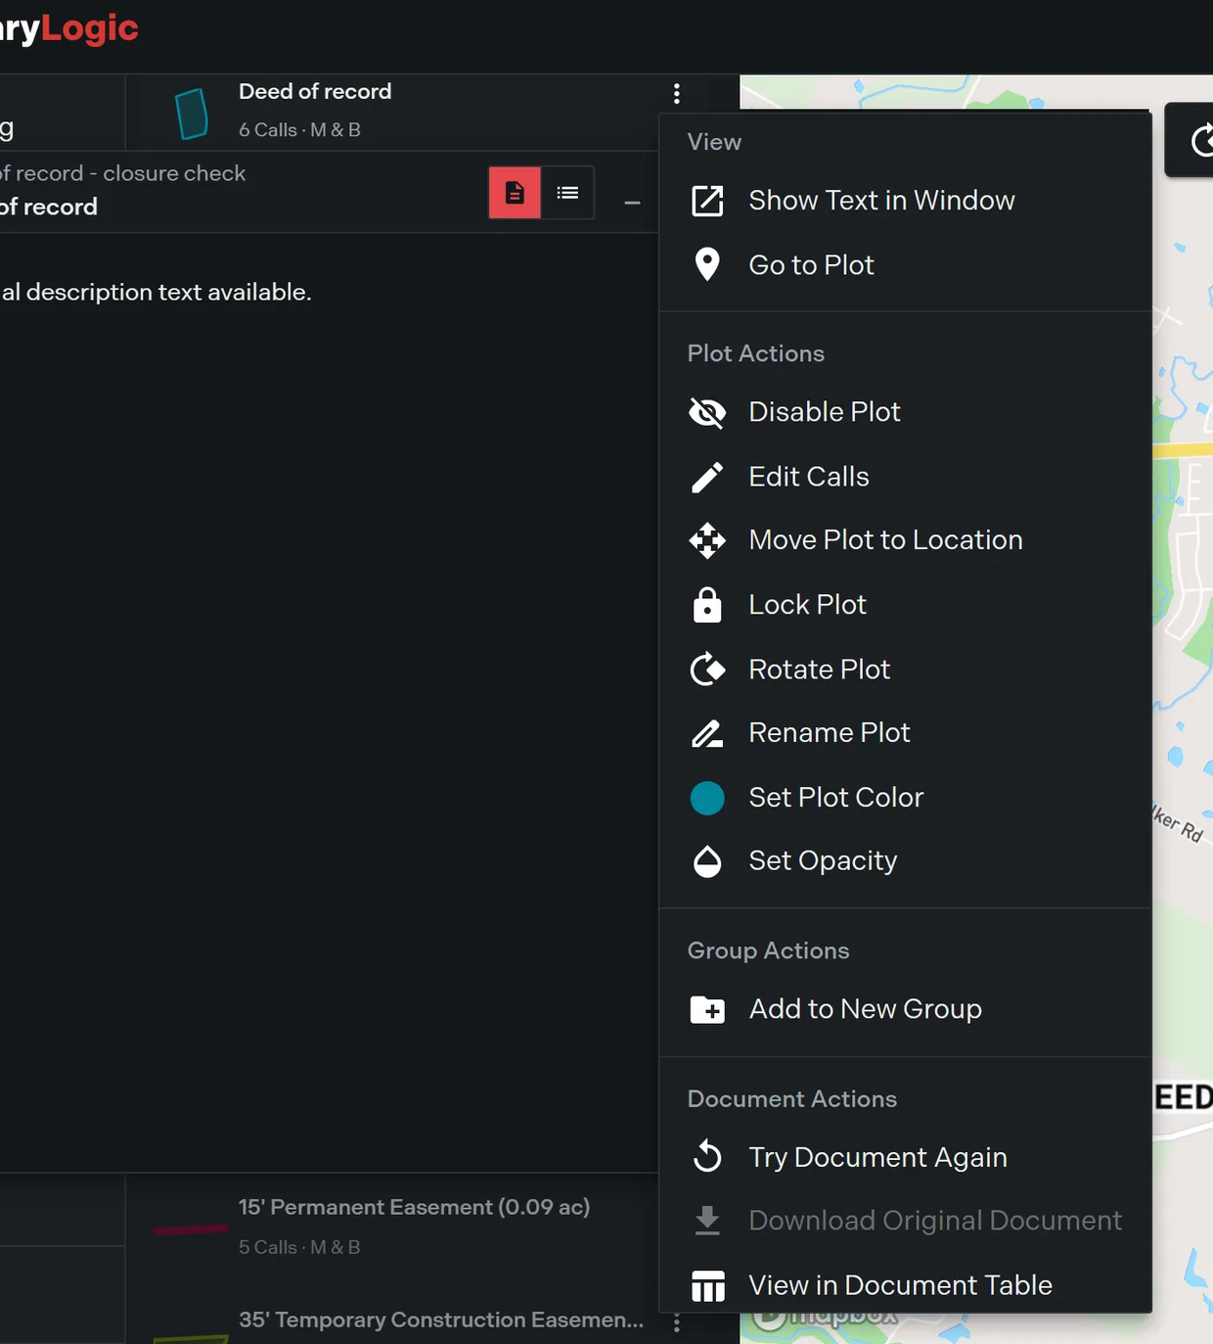Viewport: 1213px width, 1344px height.
Task: Switch to red document text view button
Action: coord(515,193)
